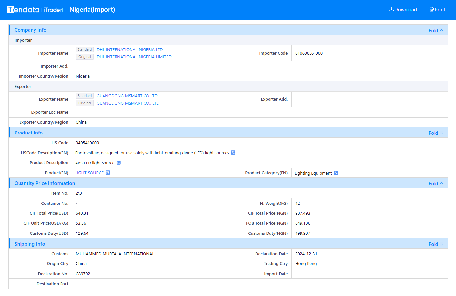The width and height of the screenshot is (456, 296).
Task: Fold the Product Info section
Action: pos(436,133)
